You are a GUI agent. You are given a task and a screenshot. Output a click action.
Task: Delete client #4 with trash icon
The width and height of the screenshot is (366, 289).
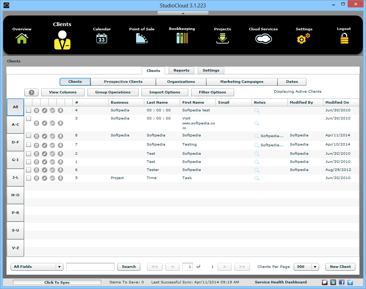[36, 110]
